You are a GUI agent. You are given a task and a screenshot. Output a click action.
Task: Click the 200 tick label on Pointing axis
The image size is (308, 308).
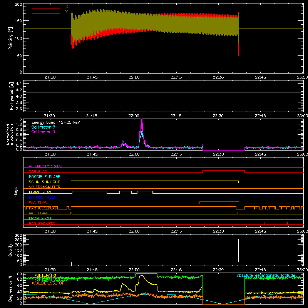click(x=18, y=5)
